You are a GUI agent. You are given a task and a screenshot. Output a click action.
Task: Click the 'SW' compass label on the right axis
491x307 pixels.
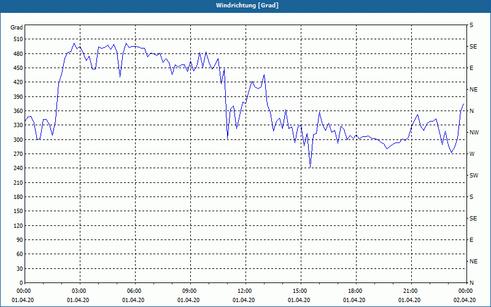pyautogui.click(x=474, y=176)
